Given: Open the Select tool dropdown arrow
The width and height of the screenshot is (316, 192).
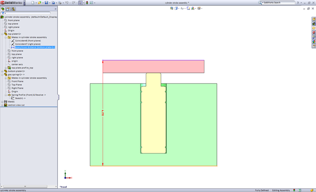Looking at the screenshot, I should pos(83,3).
